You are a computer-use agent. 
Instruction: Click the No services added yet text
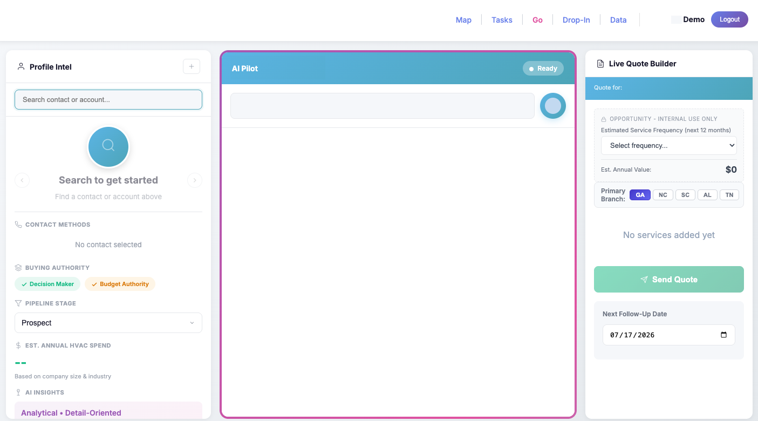click(x=669, y=235)
